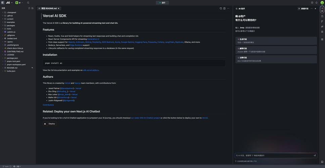Expand the tools folder

pos(18,29)
